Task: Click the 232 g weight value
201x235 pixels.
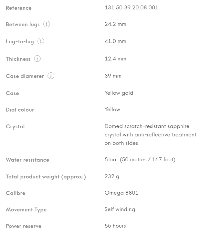Action: 112,176
